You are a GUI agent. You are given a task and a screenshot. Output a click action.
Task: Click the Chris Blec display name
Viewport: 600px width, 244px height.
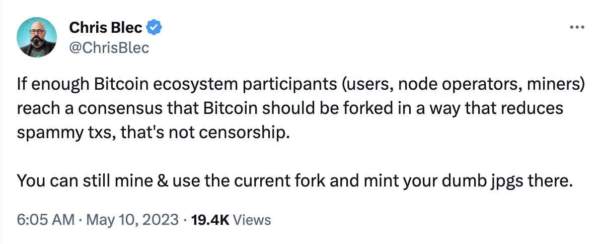(x=106, y=28)
